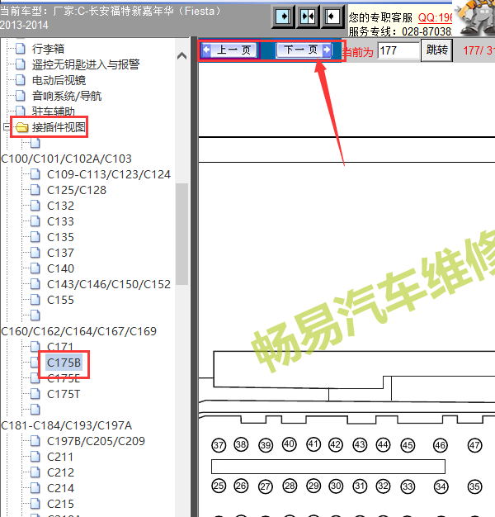Select the C137 connector page
The height and width of the screenshot is (517, 495).
60,253
